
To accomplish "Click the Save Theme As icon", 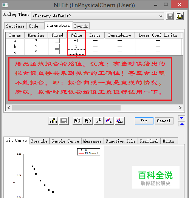I will tap(180, 16).
